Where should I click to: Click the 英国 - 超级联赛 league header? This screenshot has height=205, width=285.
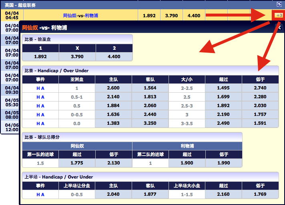click(x=142, y=5)
